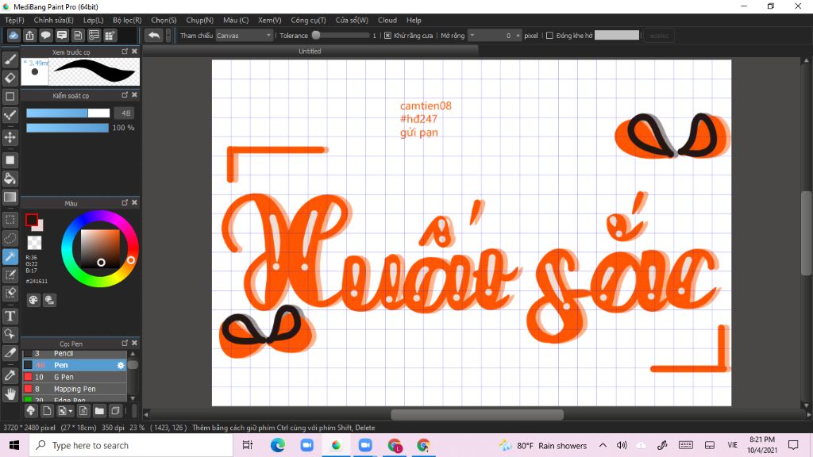Toggle the Khử răng cưa checkbox
The image size is (813, 457).
pos(387,36)
